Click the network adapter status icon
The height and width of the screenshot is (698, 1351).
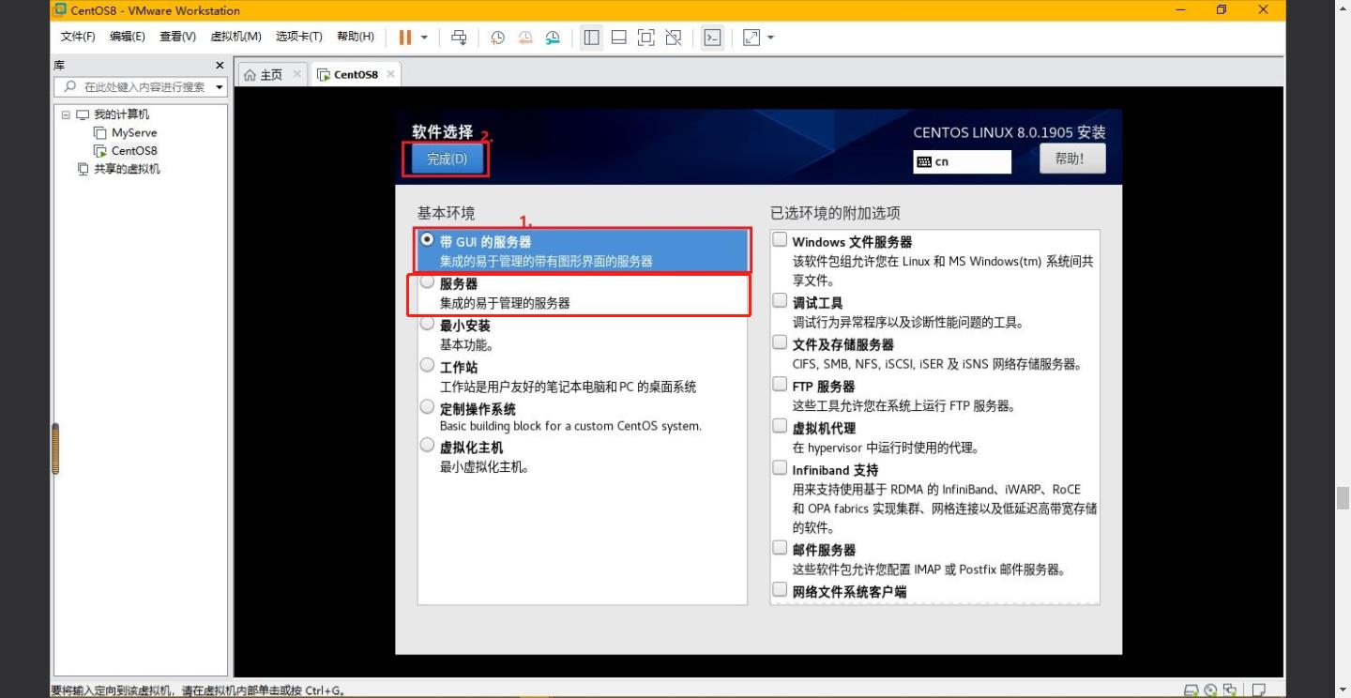click(1229, 690)
